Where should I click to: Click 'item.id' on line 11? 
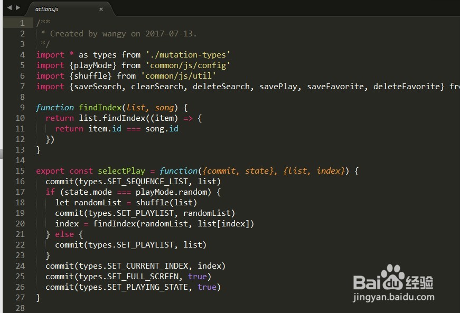[x=105, y=129]
